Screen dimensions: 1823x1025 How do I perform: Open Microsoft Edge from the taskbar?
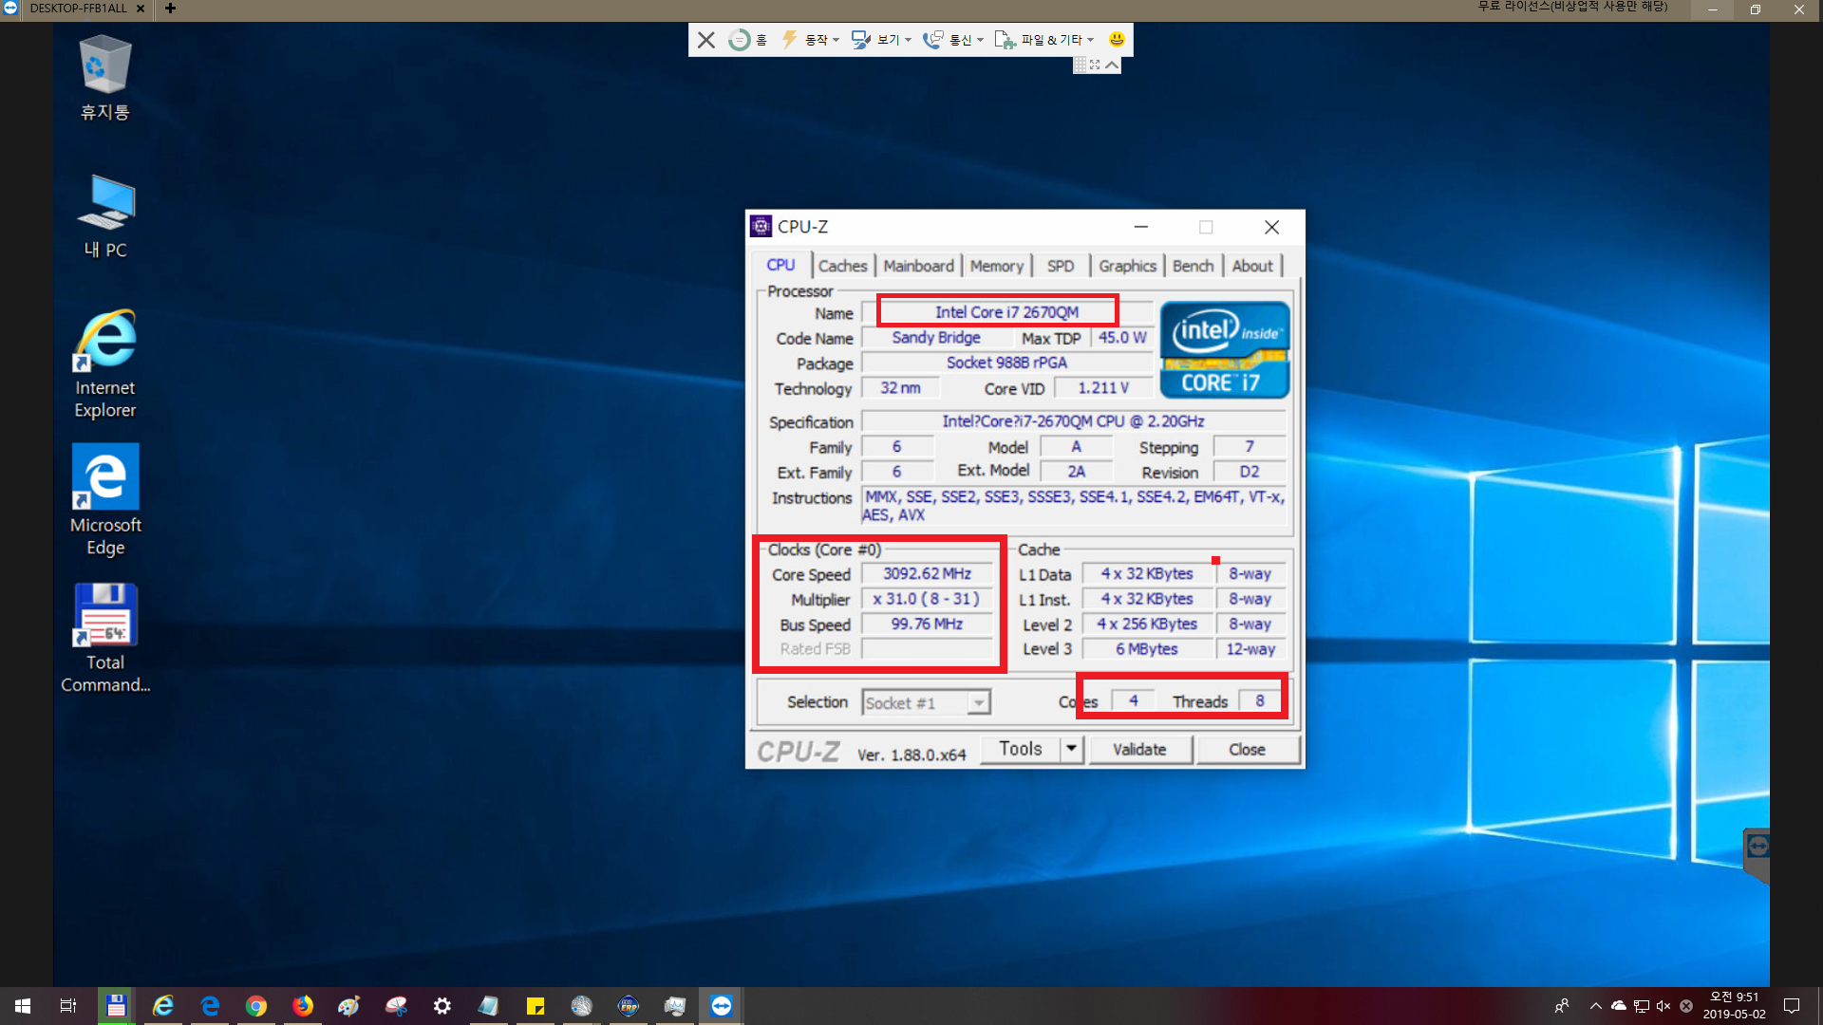210,1006
